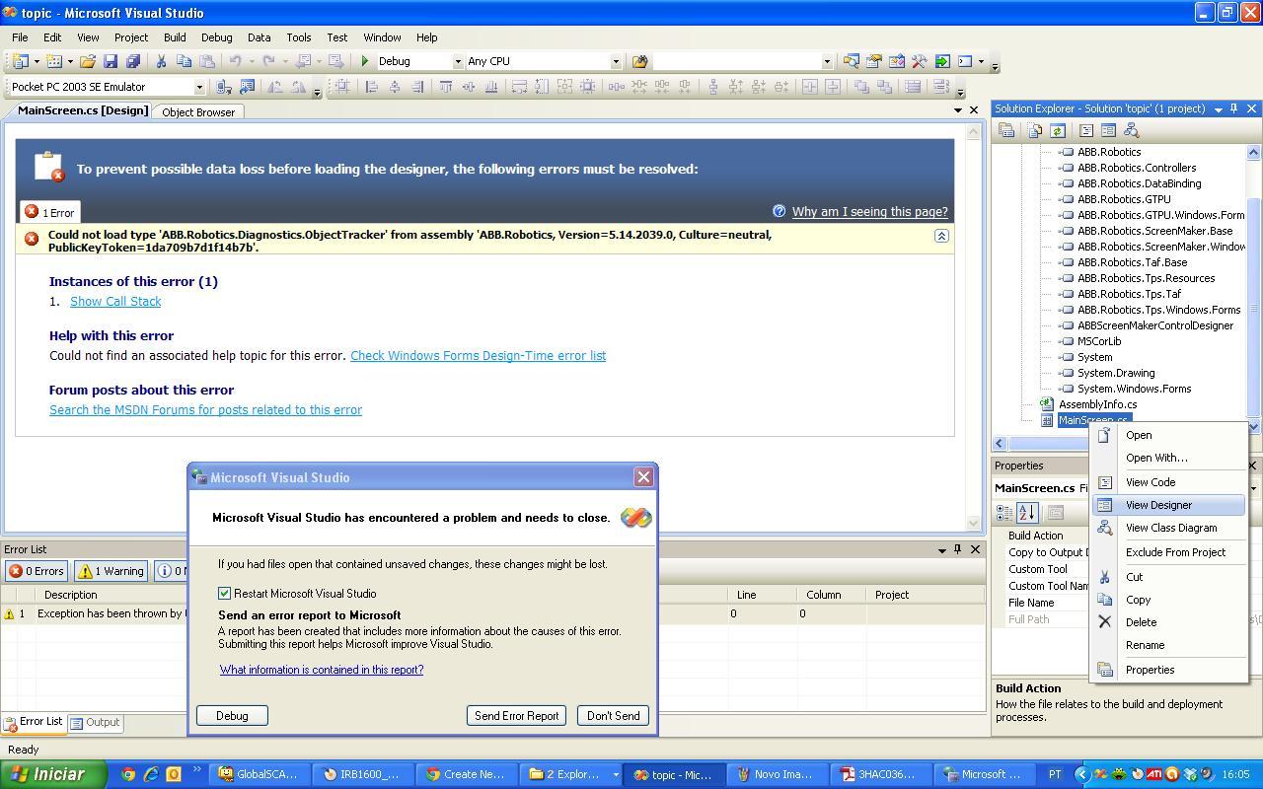Select the ABB.Robotics.Tps.Taf reference

(1129, 294)
